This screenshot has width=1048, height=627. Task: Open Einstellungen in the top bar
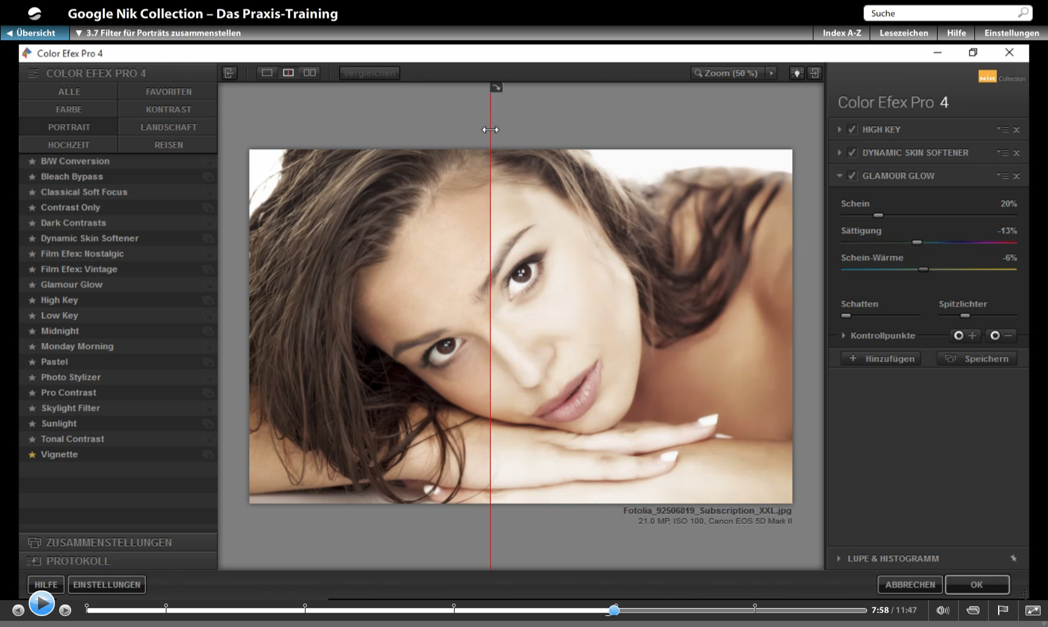(1011, 33)
